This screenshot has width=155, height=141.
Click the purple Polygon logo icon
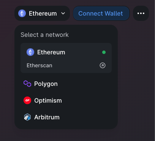point(27,84)
